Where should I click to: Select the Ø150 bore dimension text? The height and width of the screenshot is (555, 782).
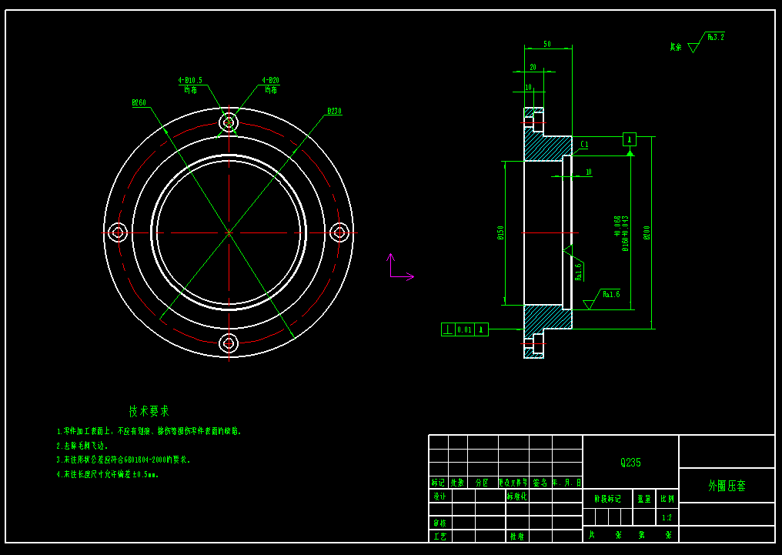tap(501, 232)
